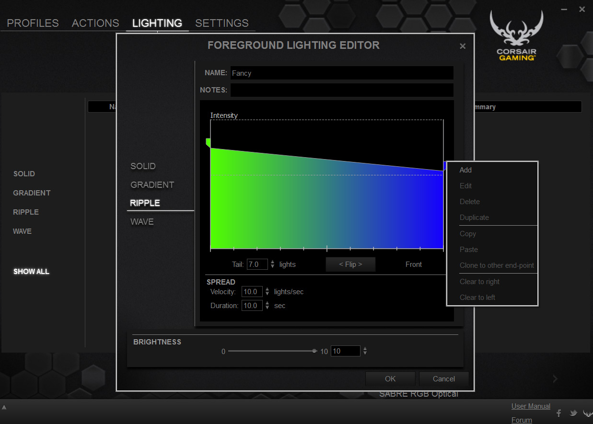
Task: Open the User Manual link
Action: coord(531,406)
